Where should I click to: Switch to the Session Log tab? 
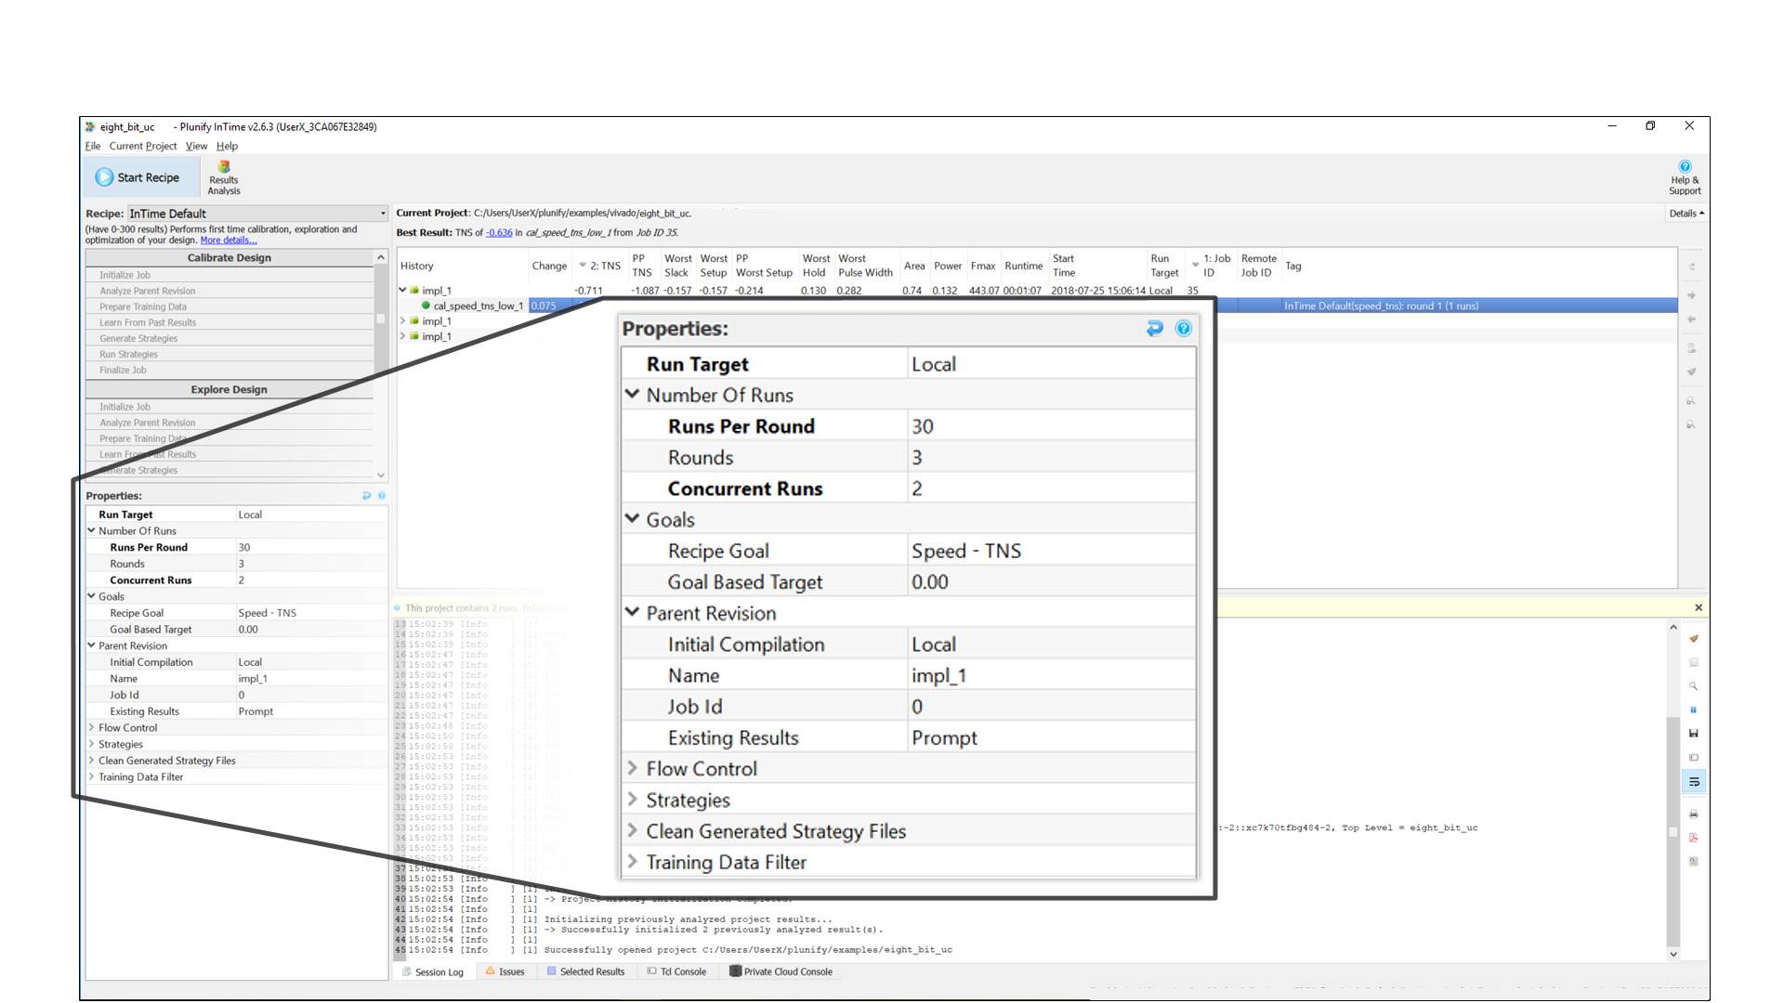point(432,972)
